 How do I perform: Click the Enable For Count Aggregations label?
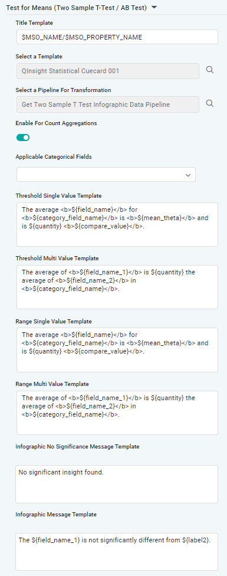point(56,123)
